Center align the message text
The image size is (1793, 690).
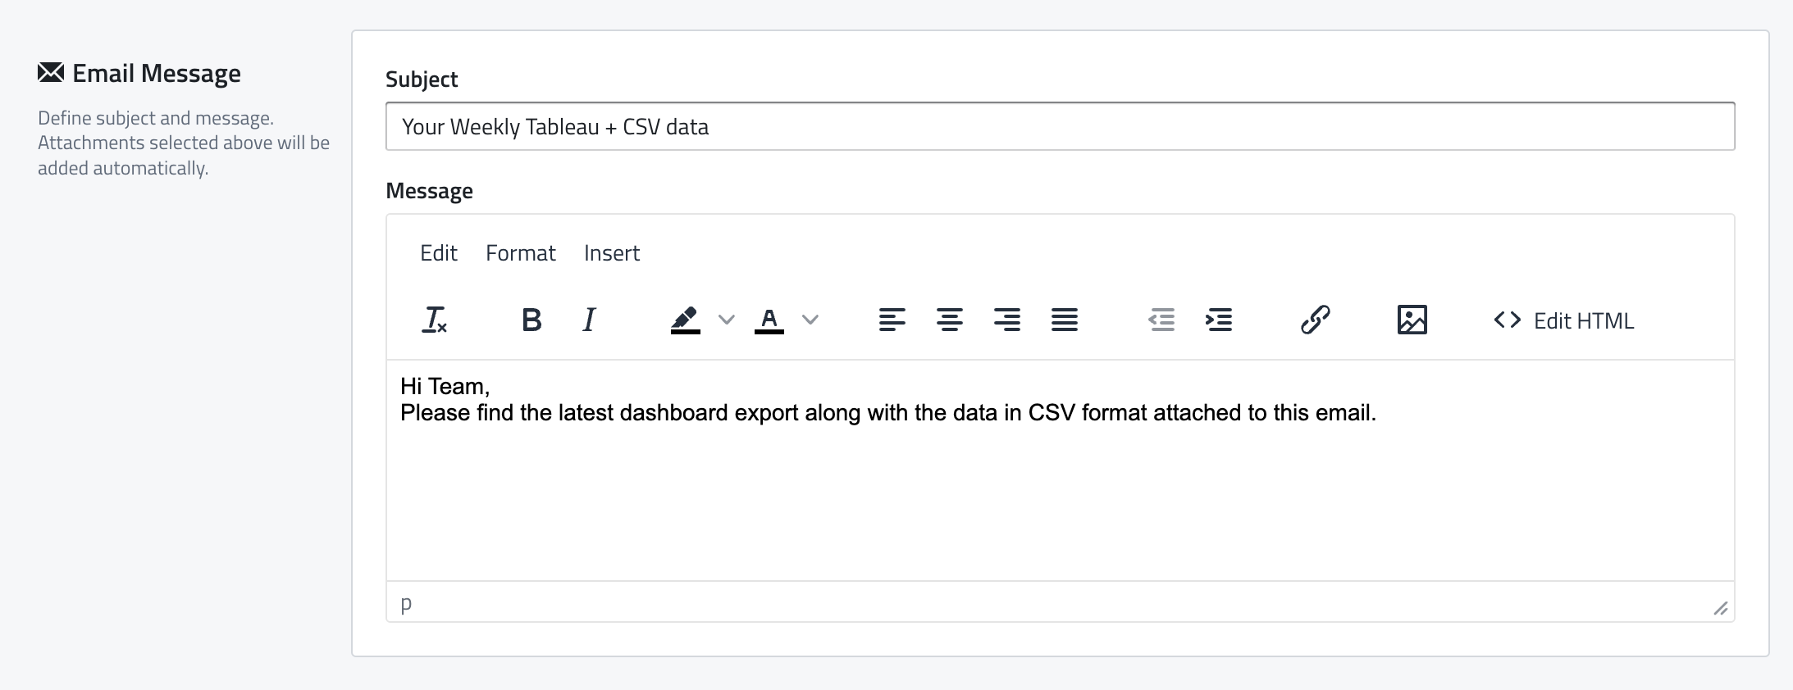pos(949,320)
